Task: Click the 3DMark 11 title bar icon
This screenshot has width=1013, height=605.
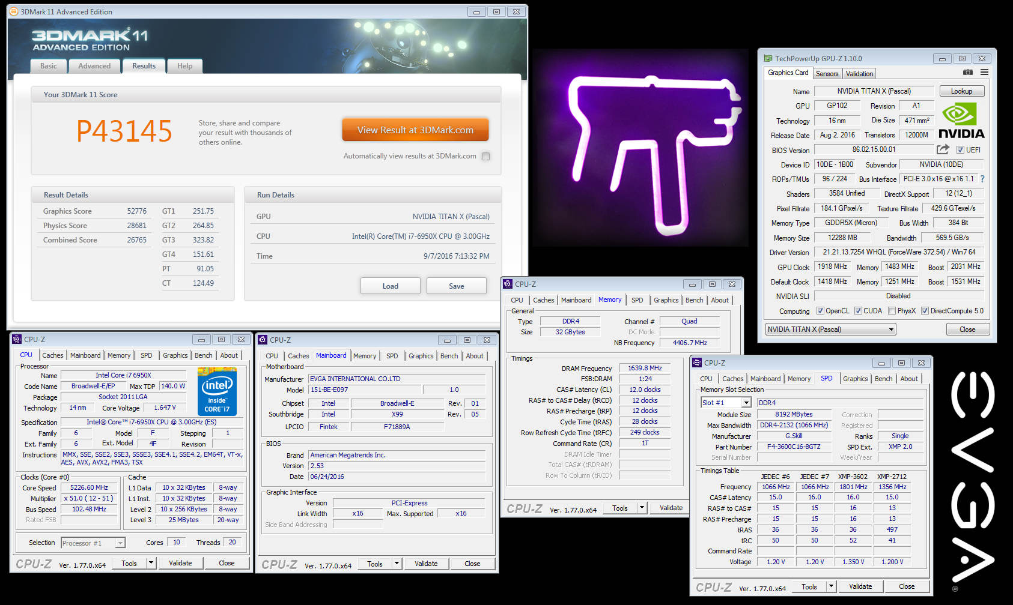Action: pyautogui.click(x=14, y=11)
